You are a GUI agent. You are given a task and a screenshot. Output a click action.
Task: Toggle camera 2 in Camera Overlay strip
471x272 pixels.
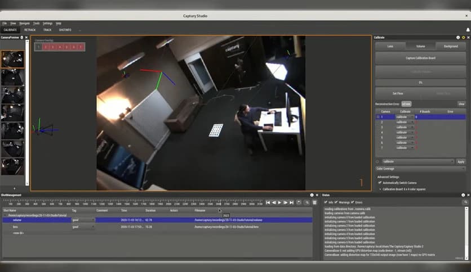pyautogui.click(x=46, y=47)
